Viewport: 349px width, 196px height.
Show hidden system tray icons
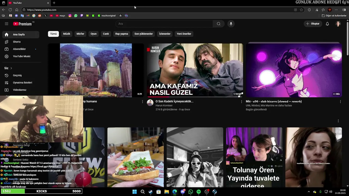pos(309,192)
